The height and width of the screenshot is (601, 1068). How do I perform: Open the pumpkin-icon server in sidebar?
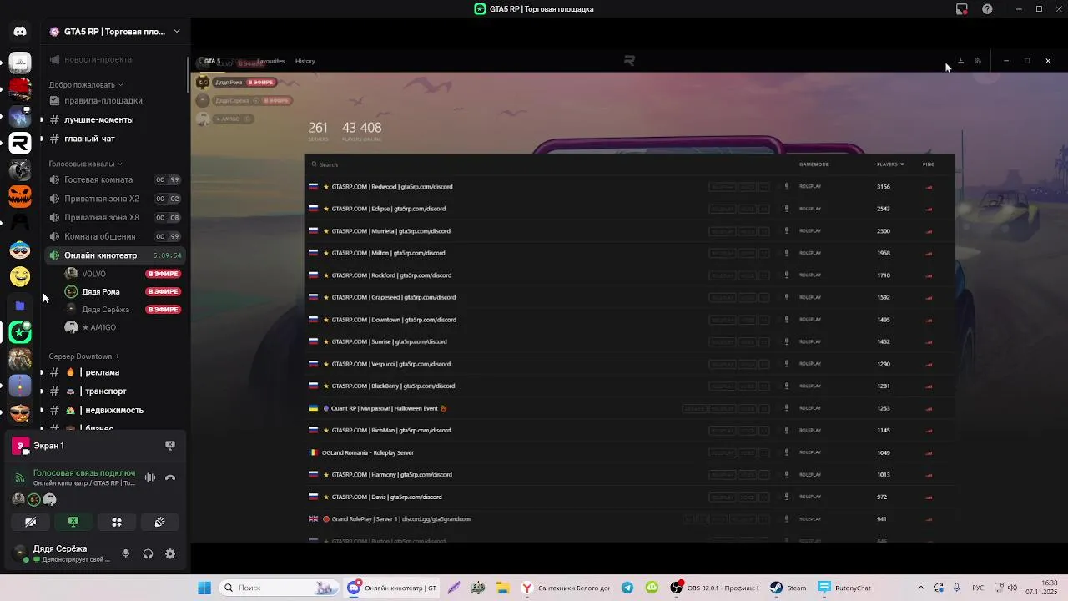click(20, 196)
